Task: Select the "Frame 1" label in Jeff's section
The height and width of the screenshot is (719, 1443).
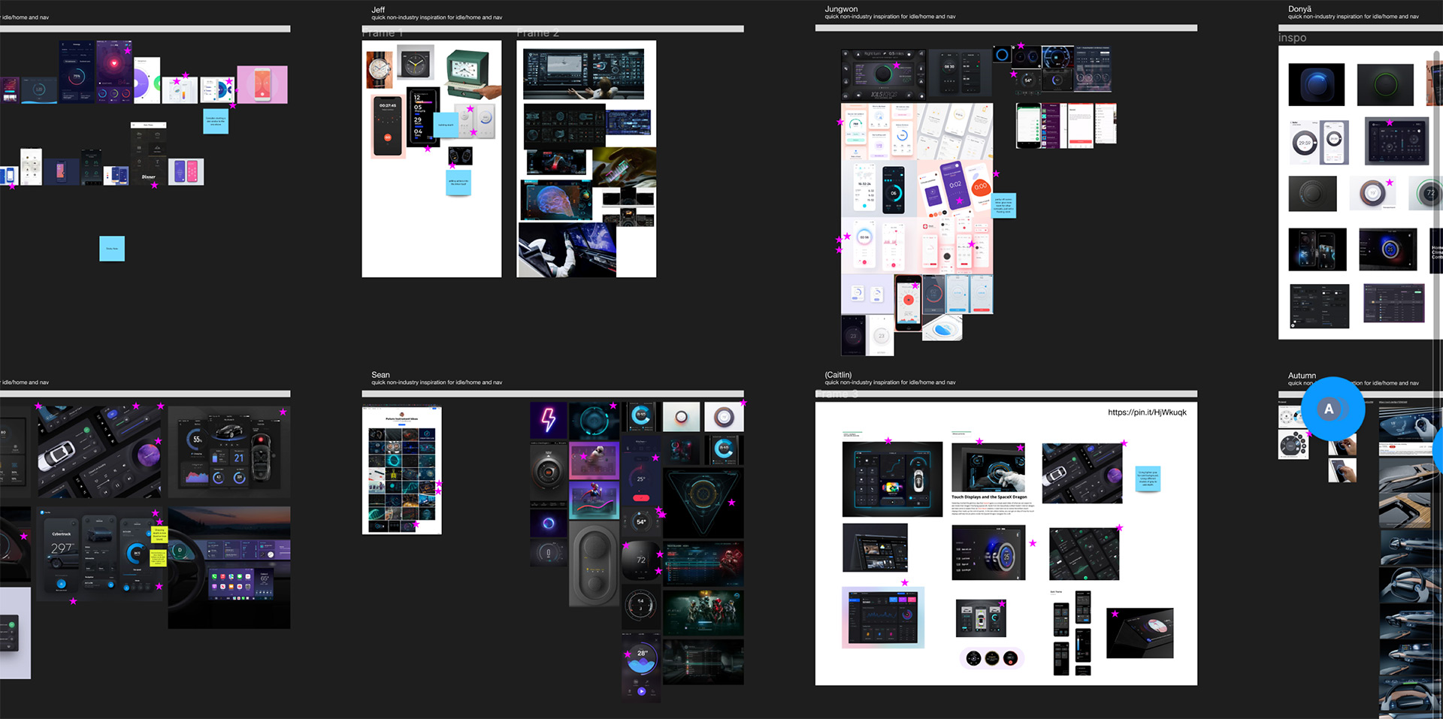Action: coord(382,34)
